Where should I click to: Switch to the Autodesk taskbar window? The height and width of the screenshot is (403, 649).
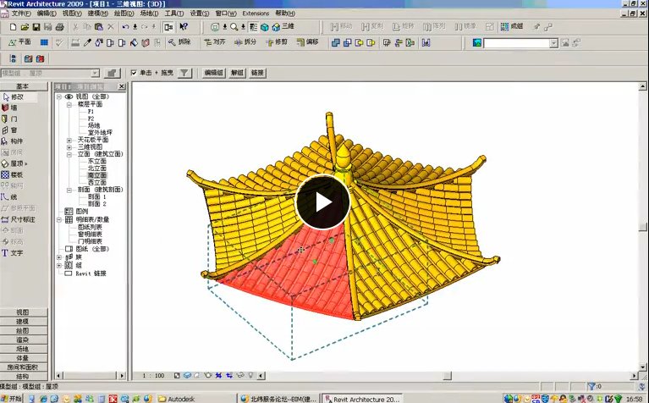click(x=195, y=399)
